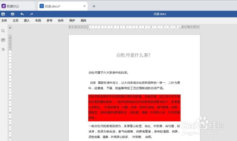The height and width of the screenshot is (141, 237).
Task: Open the Search panel from the sidebar
Action: click(3, 31)
